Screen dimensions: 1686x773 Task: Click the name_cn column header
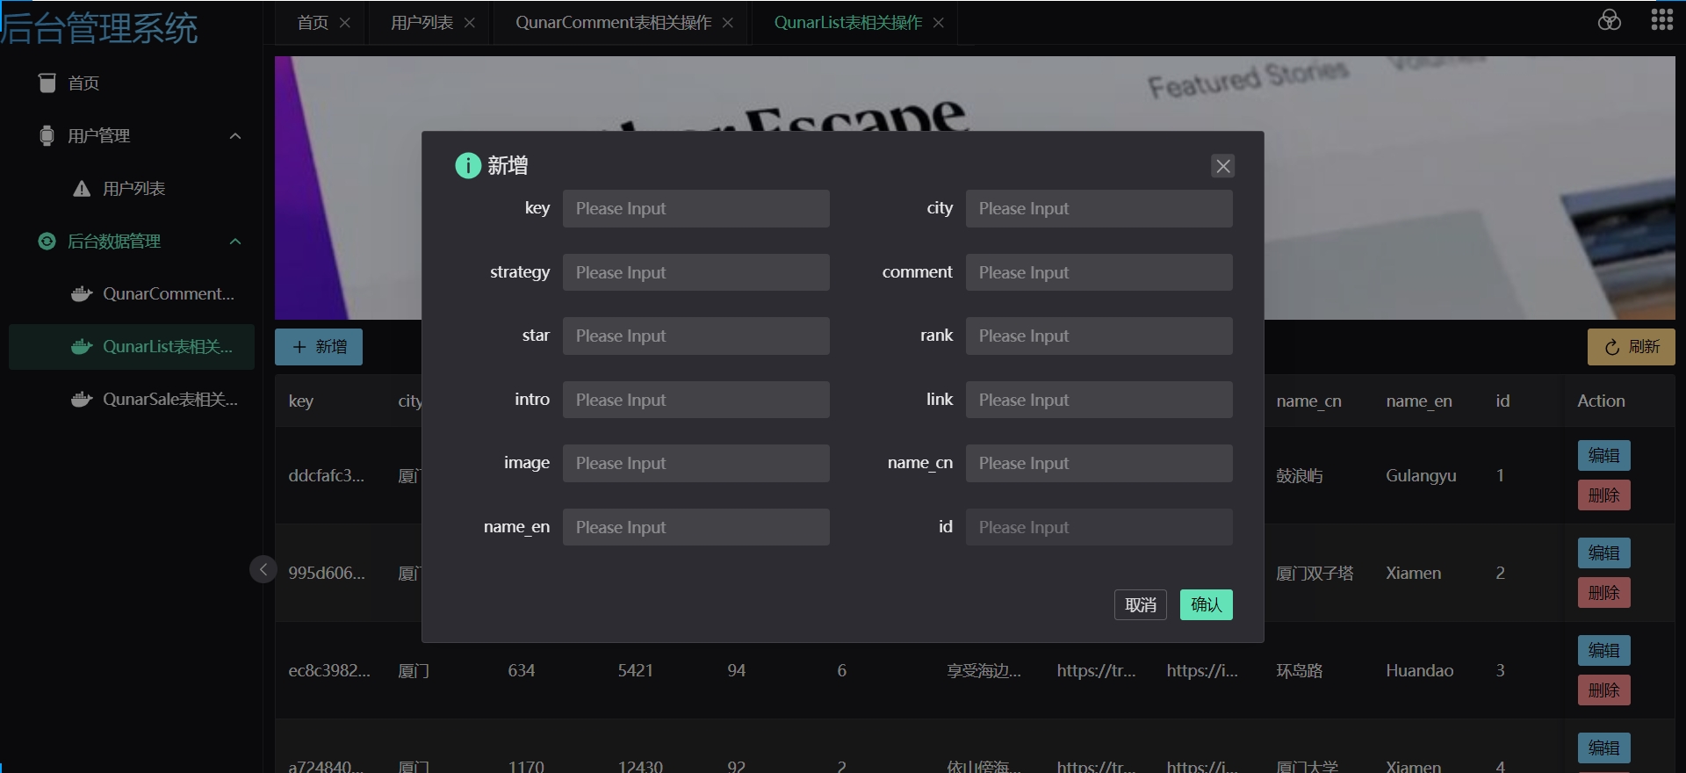[1308, 401]
